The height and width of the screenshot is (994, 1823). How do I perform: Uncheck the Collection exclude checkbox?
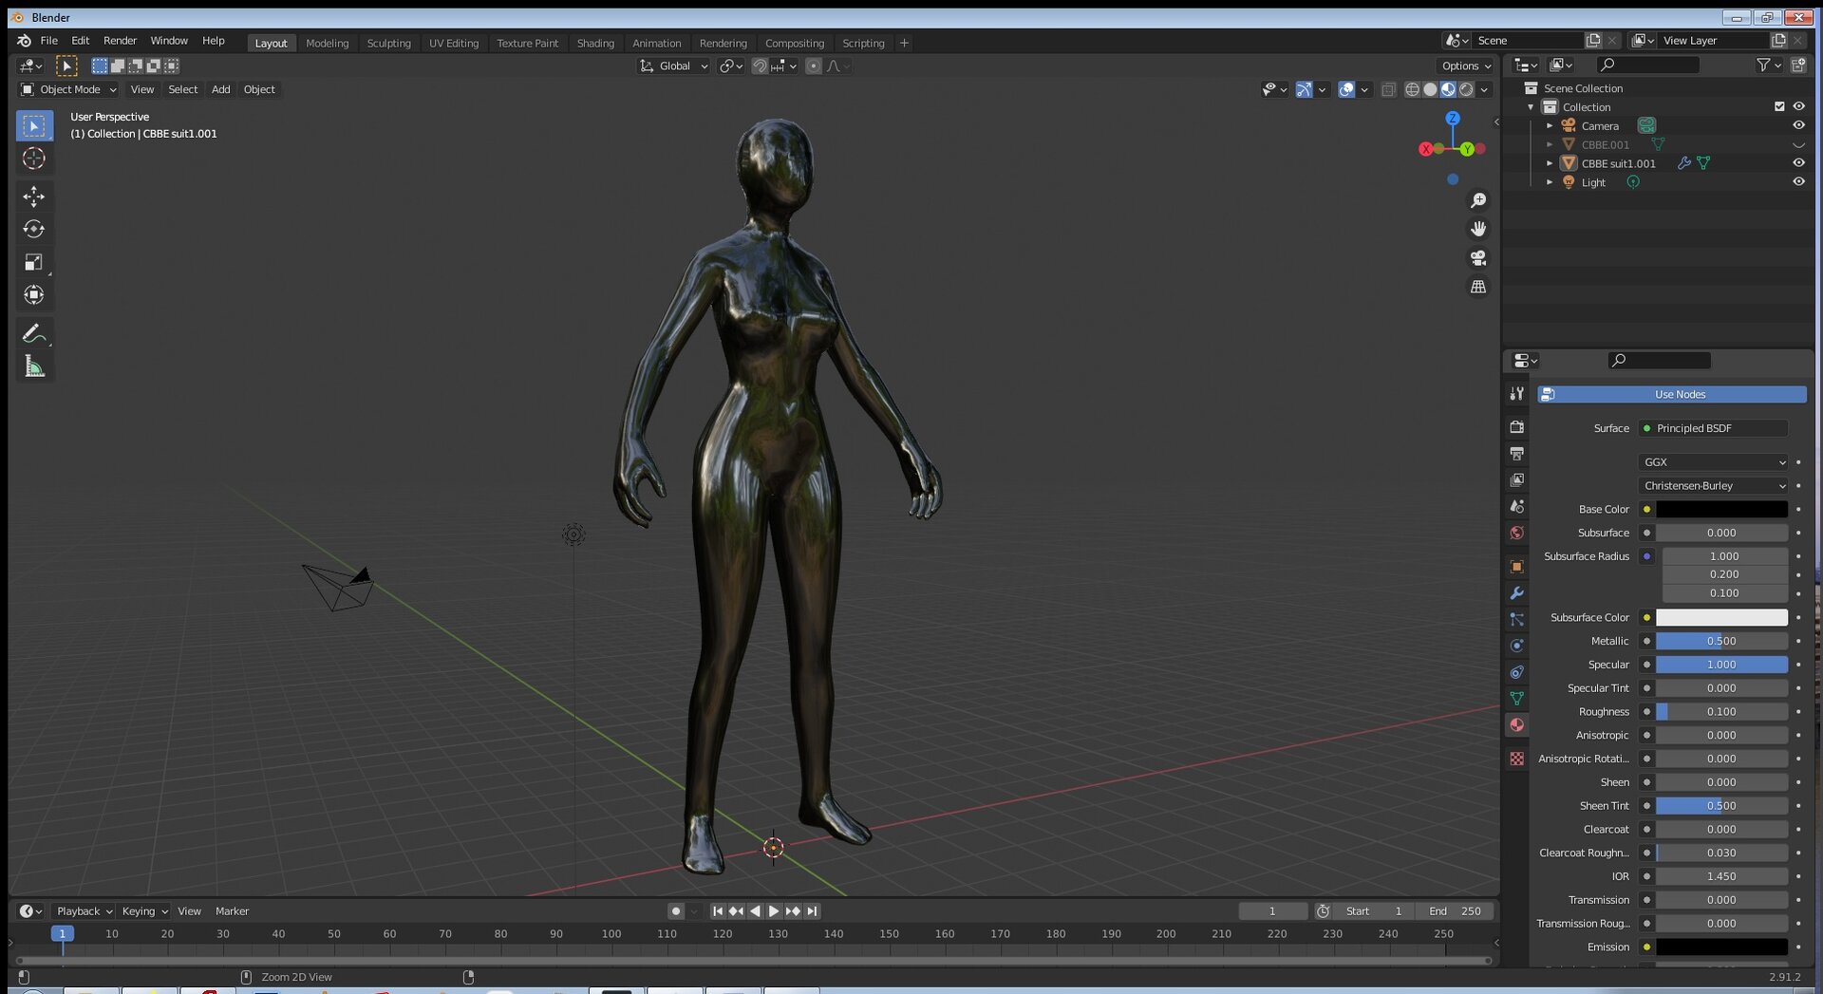point(1779,106)
